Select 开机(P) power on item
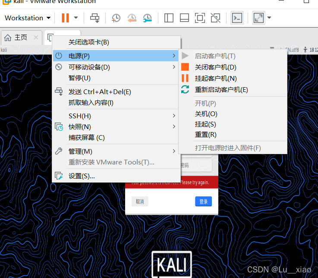The width and height of the screenshot is (318, 278). coord(233,104)
